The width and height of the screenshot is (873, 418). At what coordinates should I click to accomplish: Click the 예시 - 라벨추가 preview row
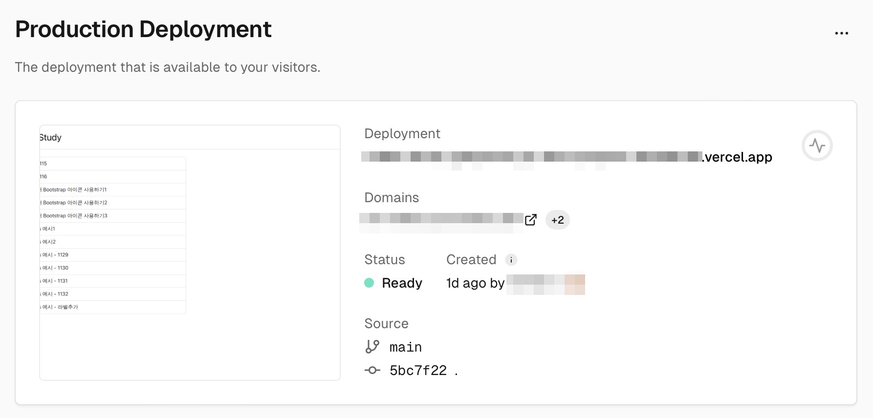pos(60,307)
